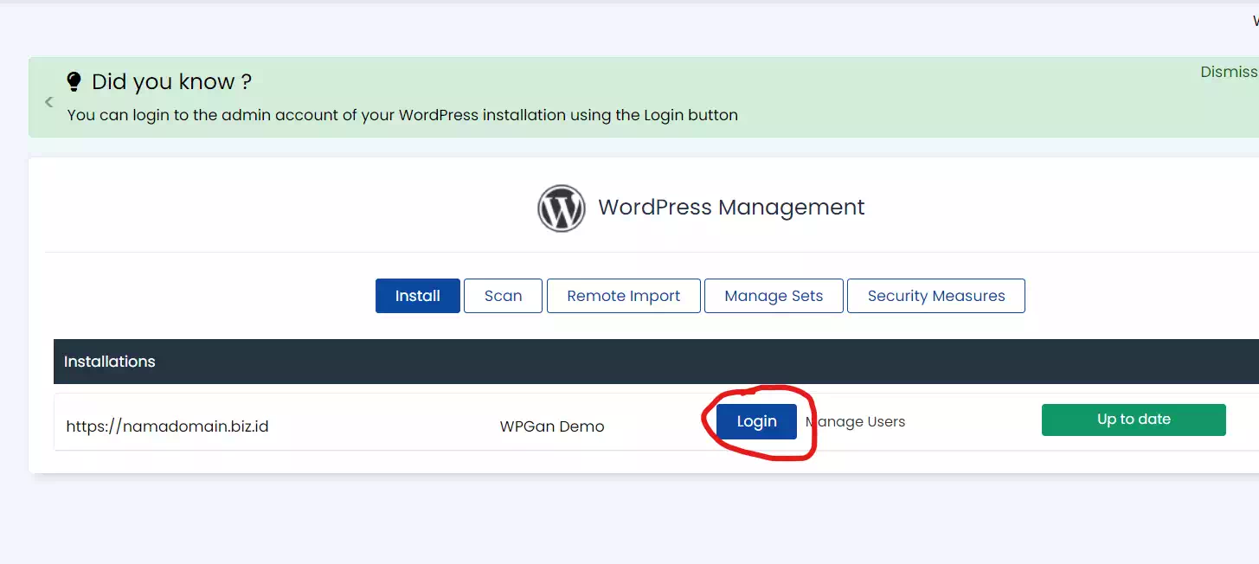Go to previous tip with left chevron
Image resolution: width=1259 pixels, height=564 pixels.
(x=48, y=102)
